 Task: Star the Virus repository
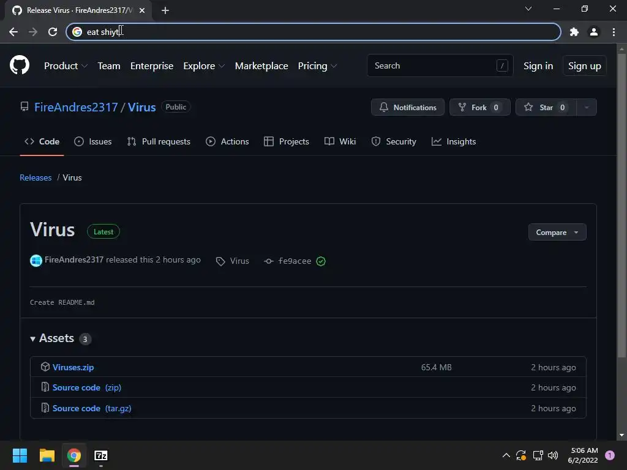click(546, 107)
